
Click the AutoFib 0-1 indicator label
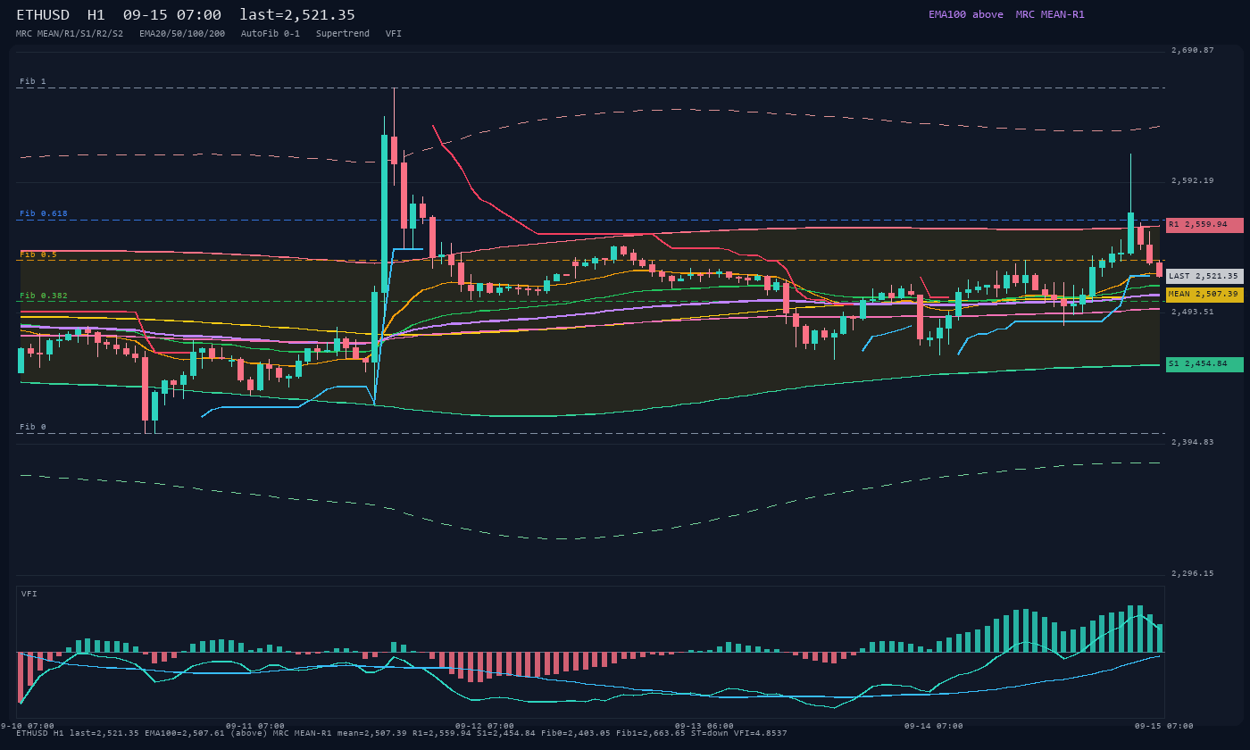tap(271, 33)
